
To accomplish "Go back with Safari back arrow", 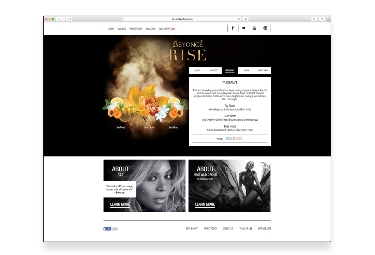I will 58,19.
